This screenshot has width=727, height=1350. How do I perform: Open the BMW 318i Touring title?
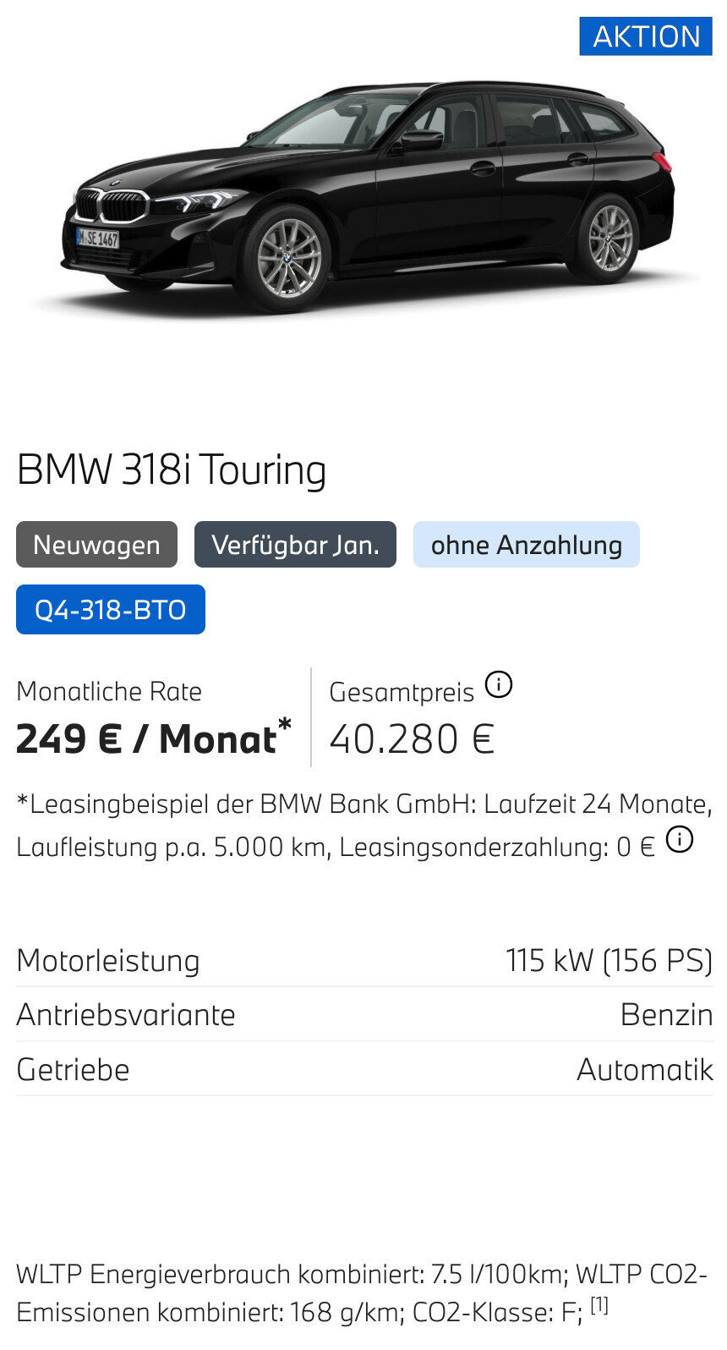click(172, 470)
